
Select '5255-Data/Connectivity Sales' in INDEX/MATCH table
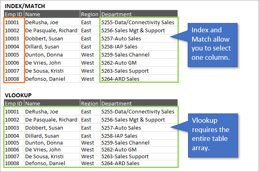138,22
